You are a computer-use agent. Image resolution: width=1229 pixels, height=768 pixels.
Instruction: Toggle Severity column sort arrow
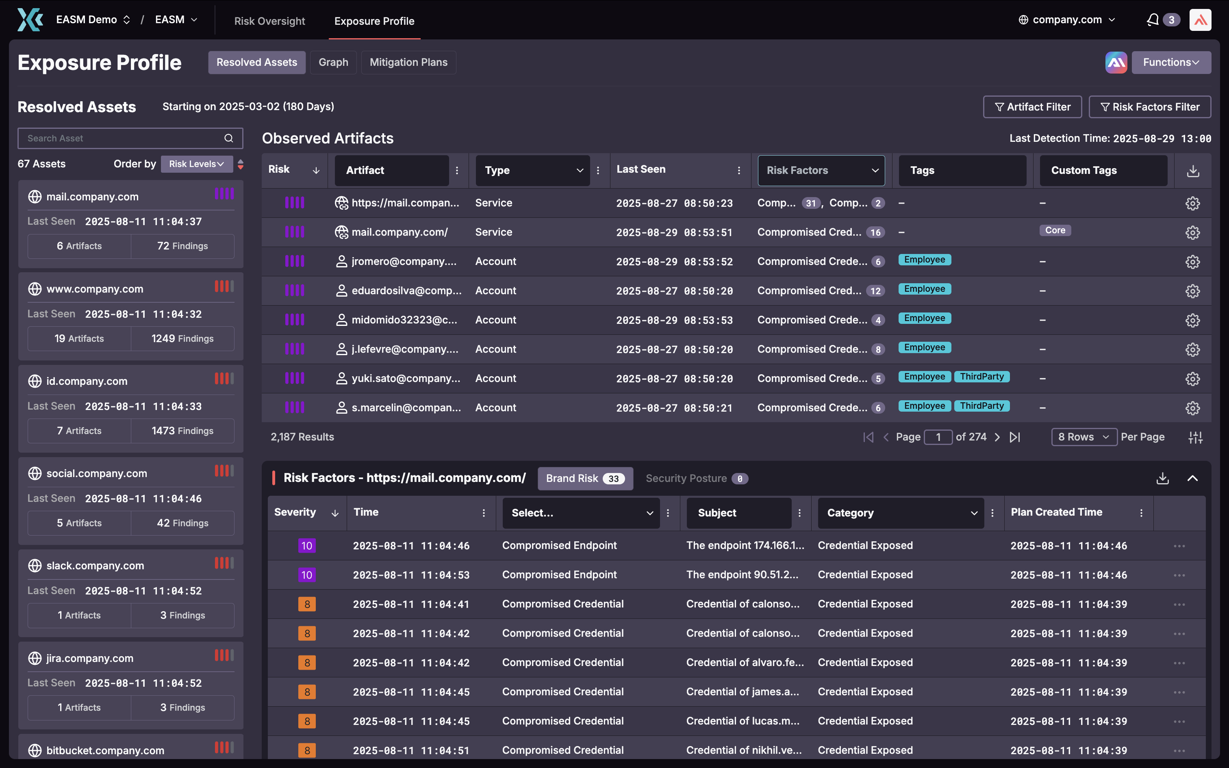coord(334,513)
